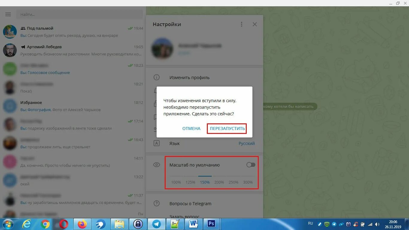This screenshot has height=230, width=409.
Task: Click the Под пальмой chat avatar
Action: pos(10,32)
